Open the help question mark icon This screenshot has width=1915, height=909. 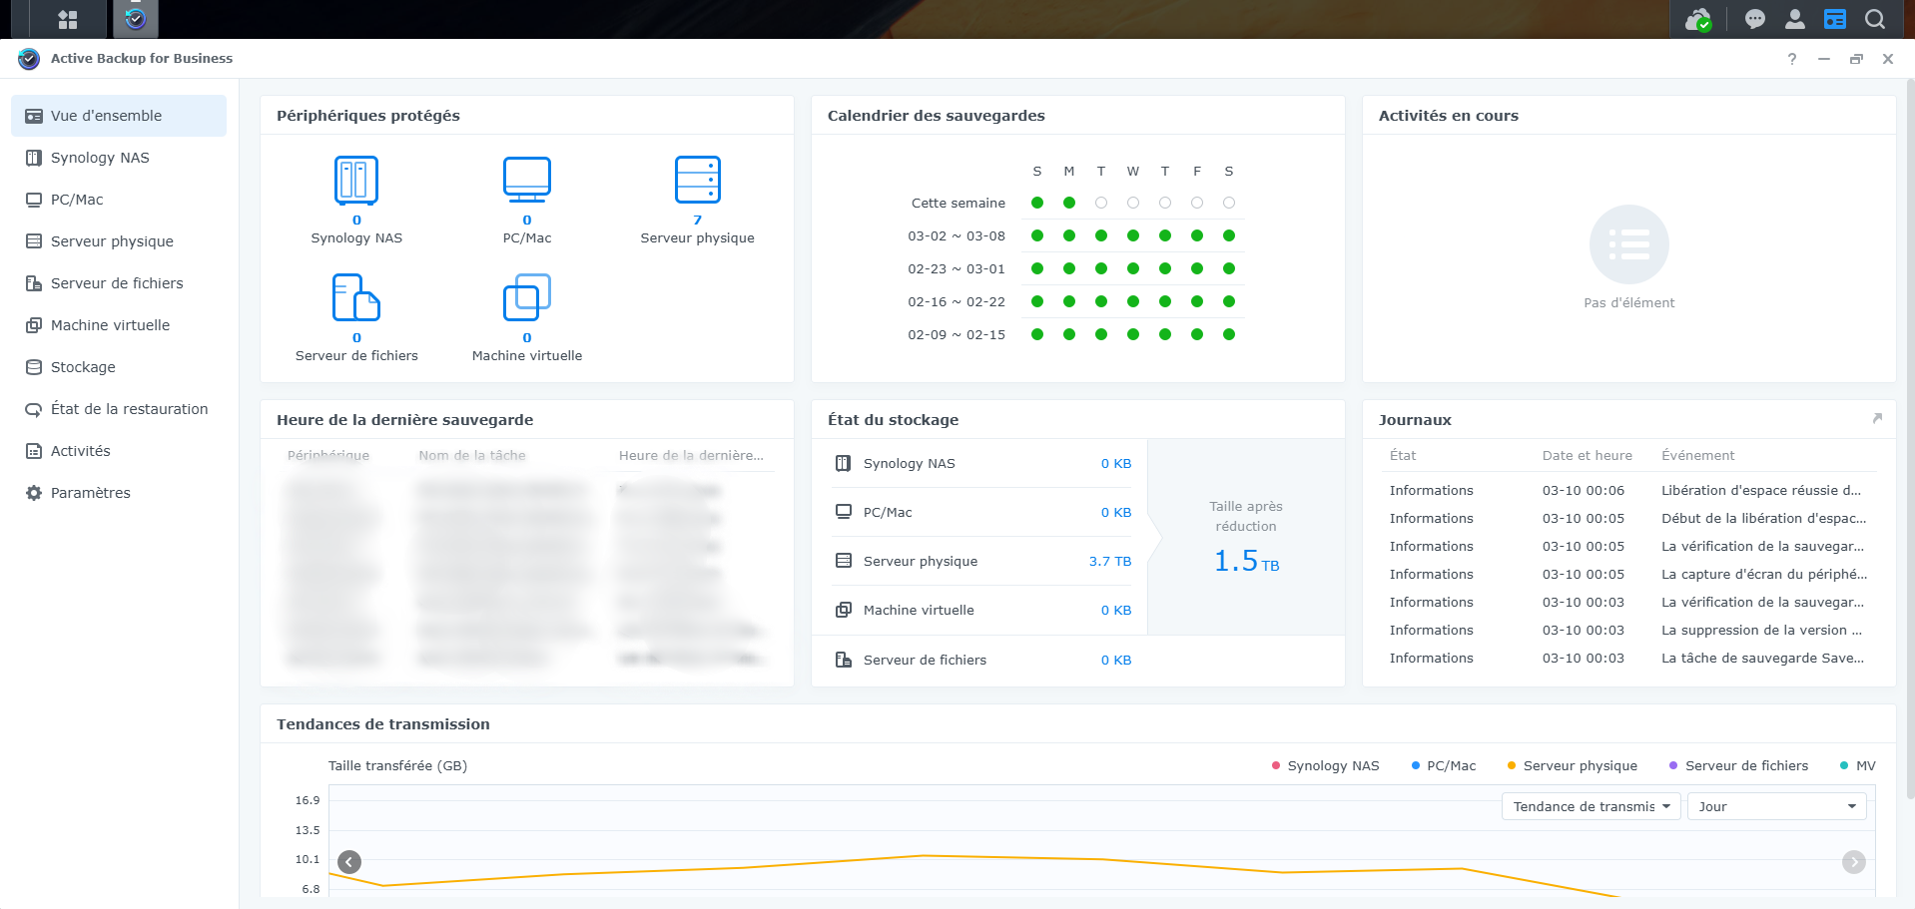[1792, 59]
